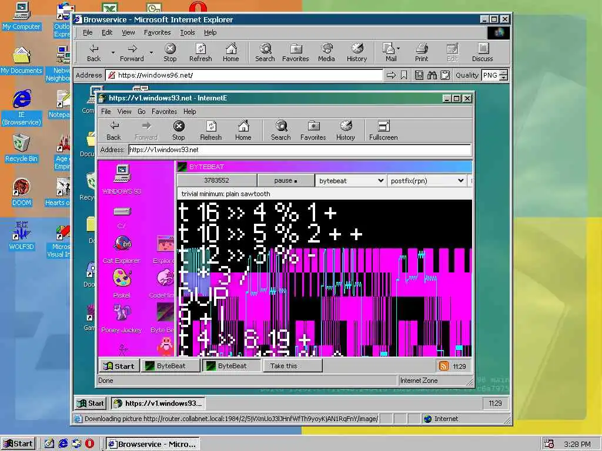Click Home in the InternetE toolbar
The image size is (602, 451).
tap(243, 131)
